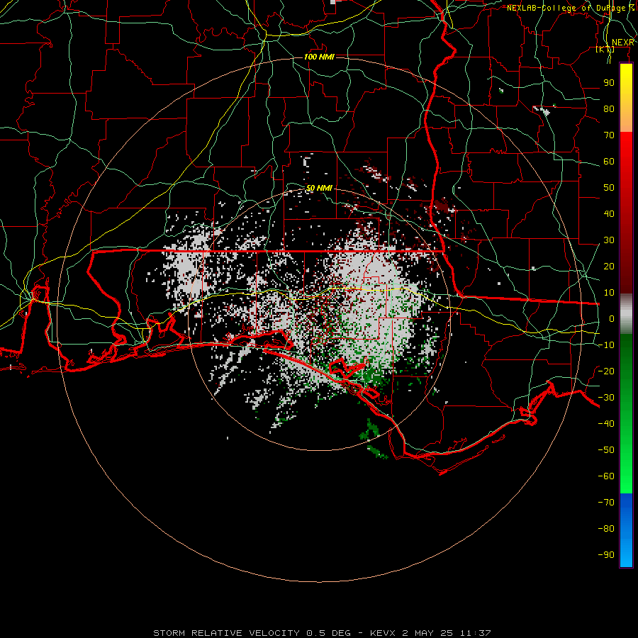The image size is (638, 638).
Task: Select the -40 value on velocity scale
Action: (606, 424)
